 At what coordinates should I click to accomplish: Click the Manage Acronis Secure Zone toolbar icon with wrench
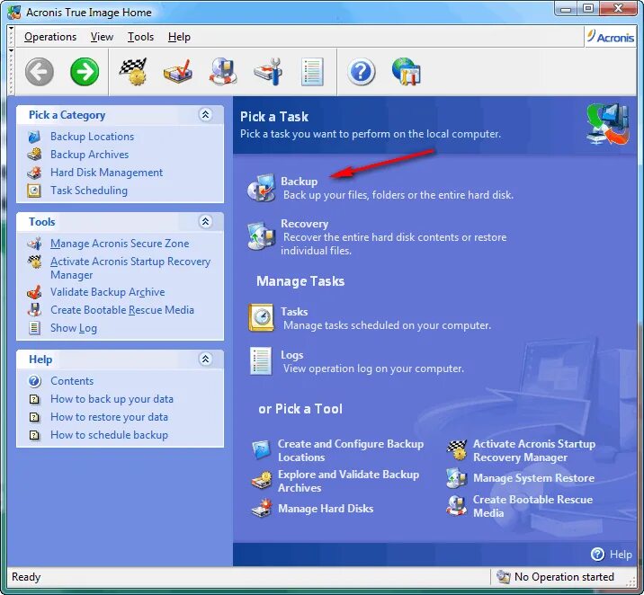pos(268,72)
